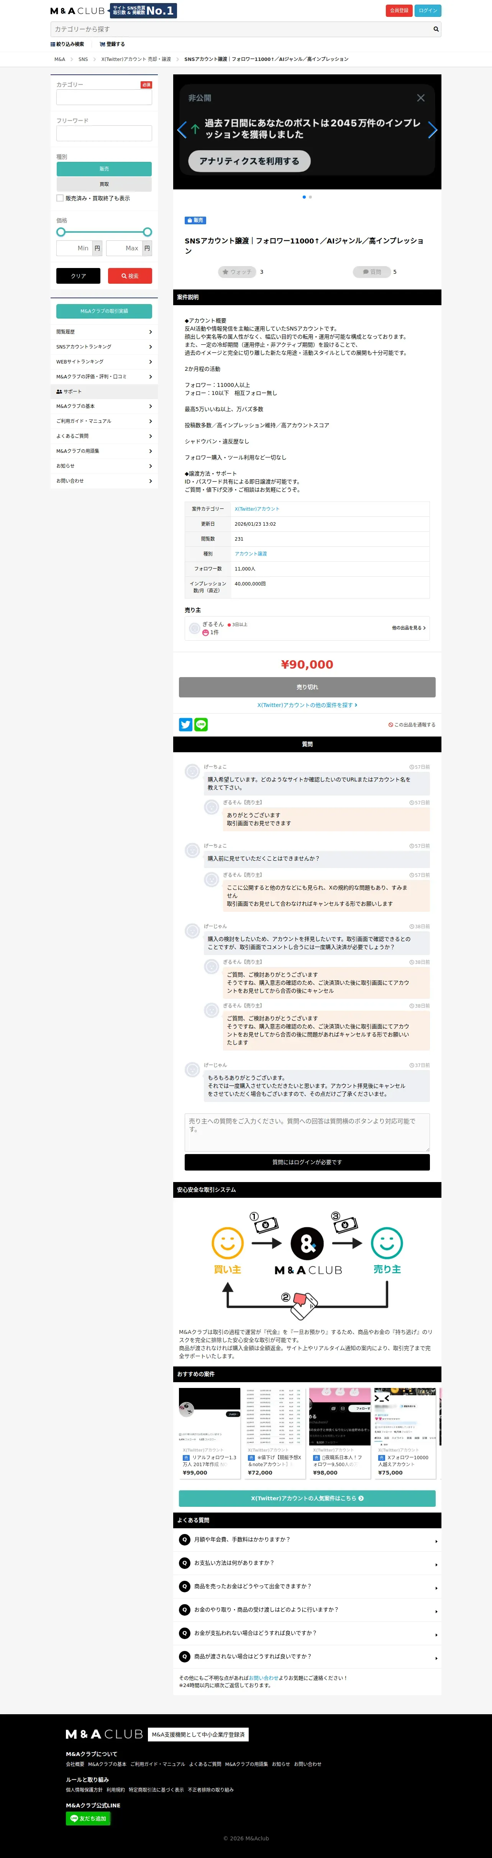Click the お問い合わせ link in FAQ note

click(x=263, y=1678)
